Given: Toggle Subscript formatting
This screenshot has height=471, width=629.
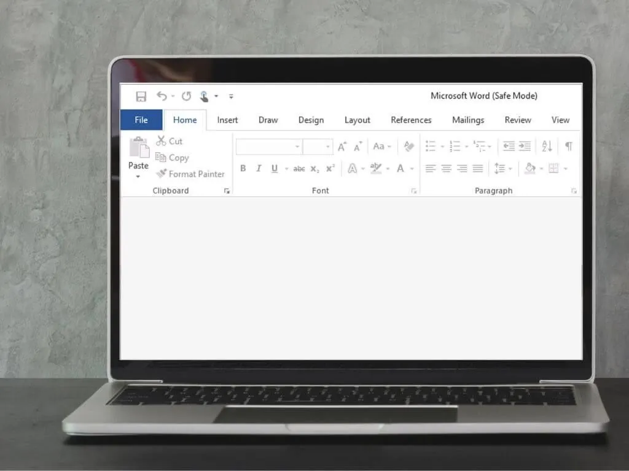Looking at the screenshot, I should coord(315,169).
